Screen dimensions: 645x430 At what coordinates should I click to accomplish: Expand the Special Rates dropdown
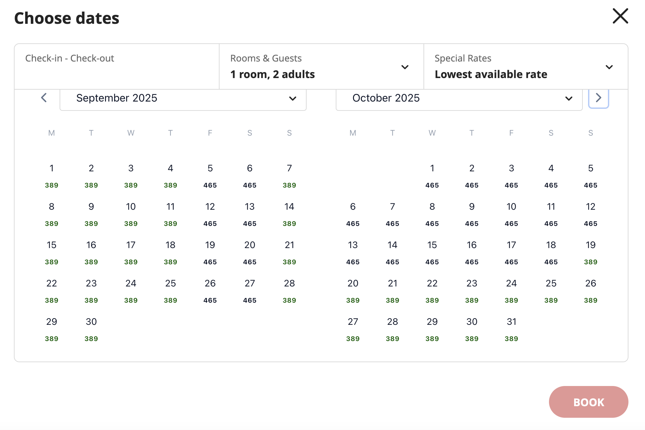pos(526,66)
